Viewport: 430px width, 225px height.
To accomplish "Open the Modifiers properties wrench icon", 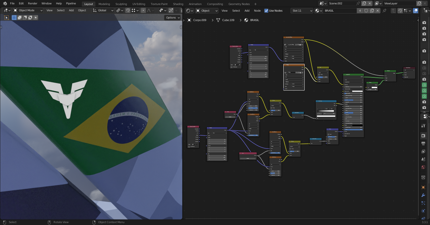I will click(x=423, y=195).
